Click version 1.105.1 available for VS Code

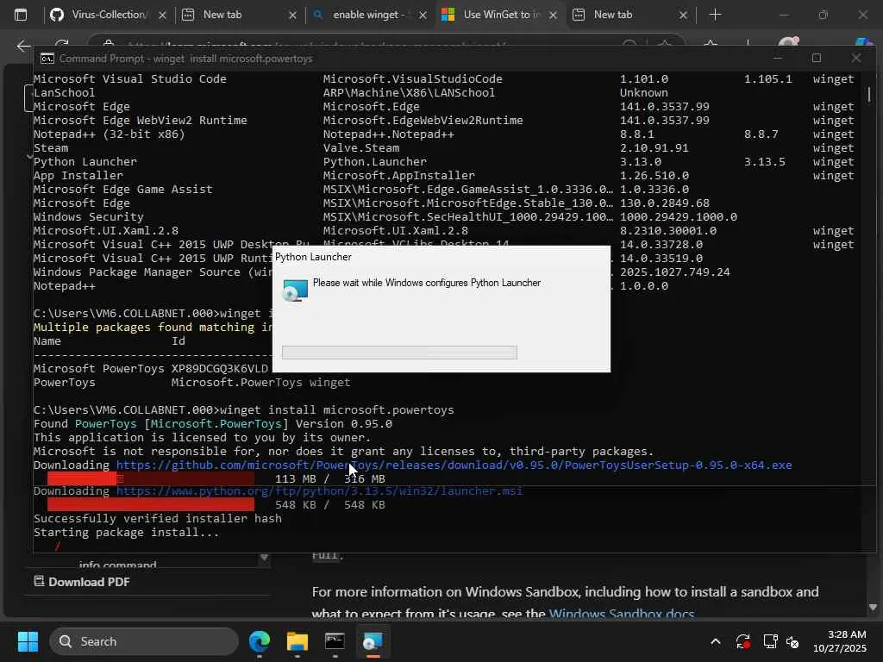767,78
